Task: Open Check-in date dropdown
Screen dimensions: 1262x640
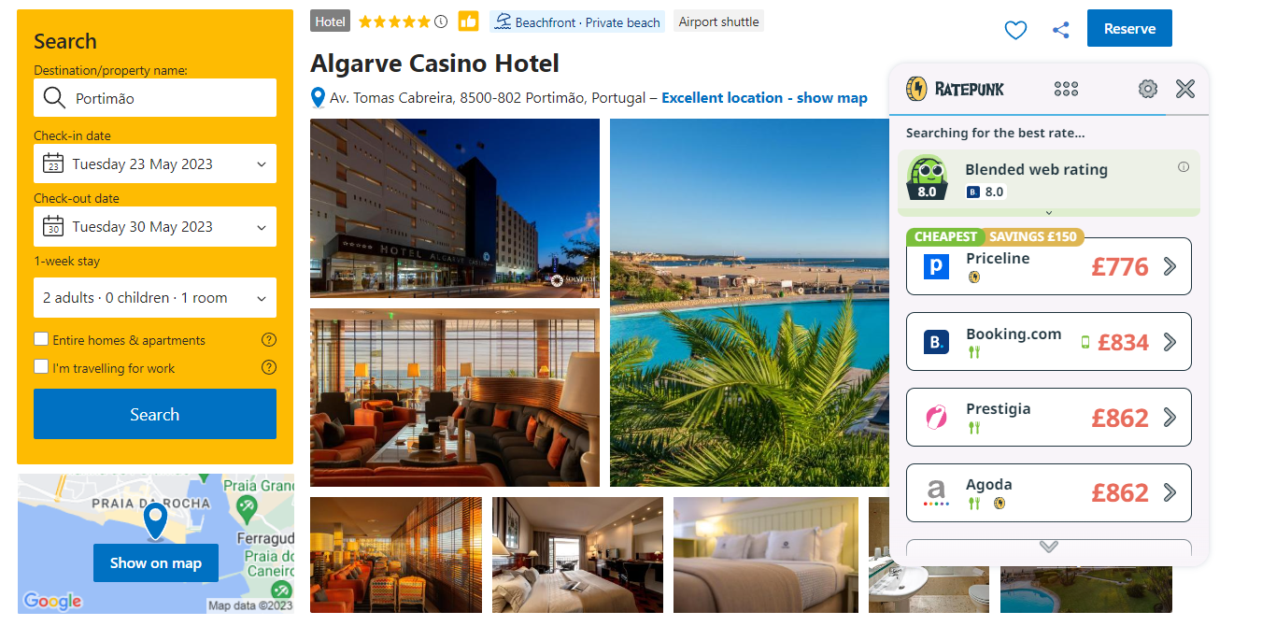Action: (x=155, y=164)
